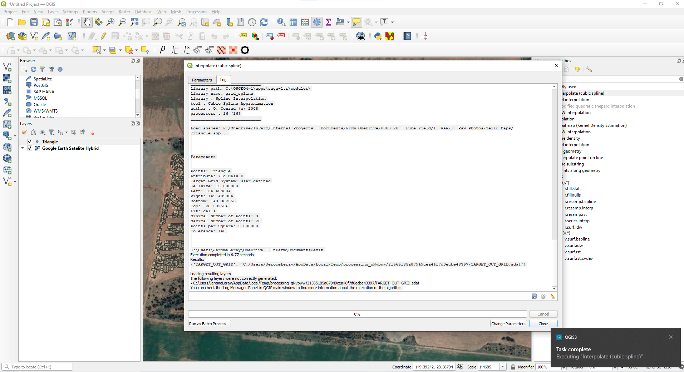Open the Layer menu
Screen dimensions: 684x372
tap(53, 12)
